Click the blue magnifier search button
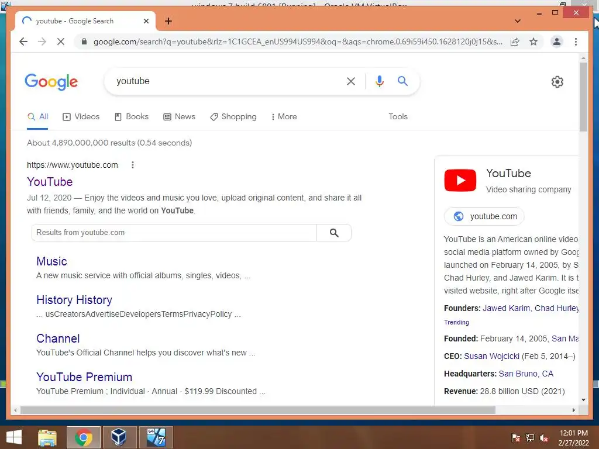 [402, 81]
